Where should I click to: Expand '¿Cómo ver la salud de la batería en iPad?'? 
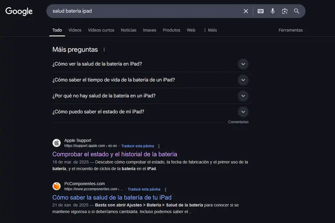tap(150, 64)
